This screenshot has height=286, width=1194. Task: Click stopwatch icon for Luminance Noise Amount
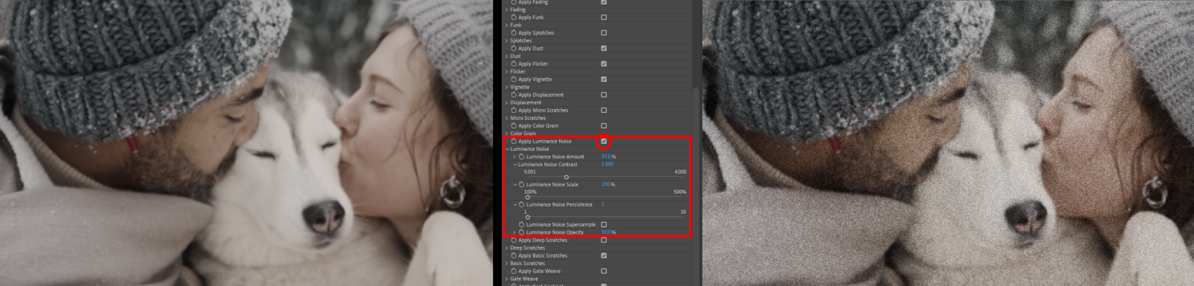[522, 157]
